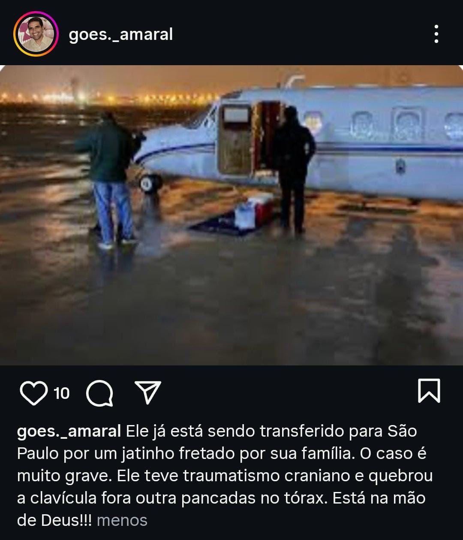This screenshot has width=463, height=540.
Task: Open goes._amaral profile from the bold caption username
Action: pyautogui.click(x=69, y=431)
